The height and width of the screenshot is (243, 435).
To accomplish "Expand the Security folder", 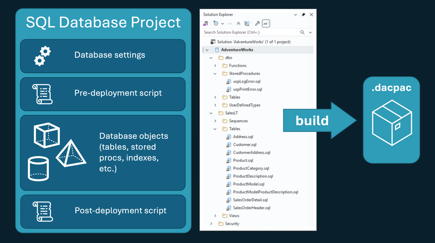I will tap(211, 223).
